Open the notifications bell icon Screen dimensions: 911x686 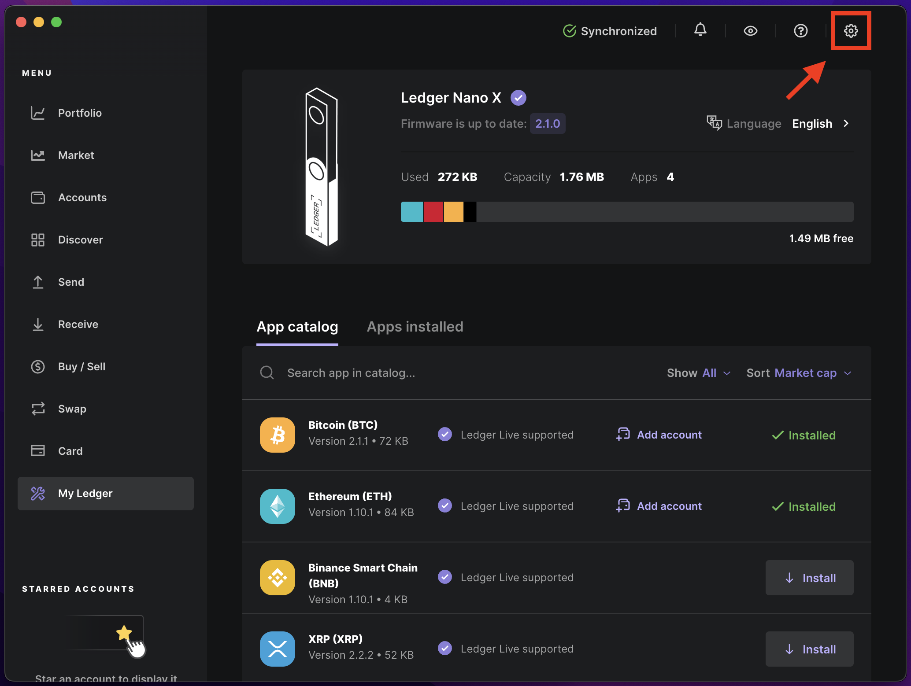700,30
